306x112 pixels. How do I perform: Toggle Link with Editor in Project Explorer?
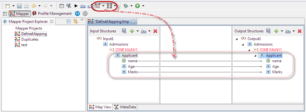point(76,21)
